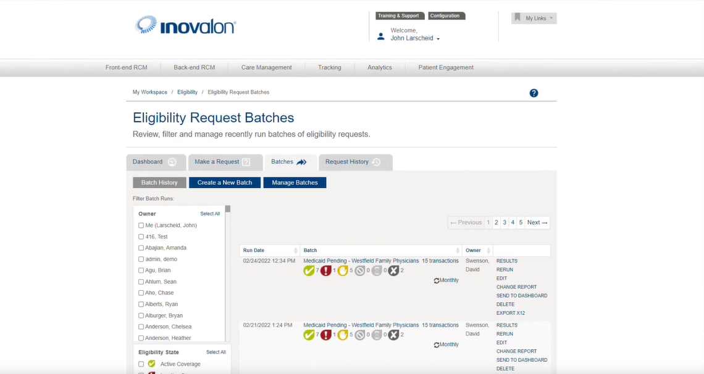This screenshot has width=704, height=374.
Task: Click Select All in Eligibility State filter
Action: click(x=216, y=352)
